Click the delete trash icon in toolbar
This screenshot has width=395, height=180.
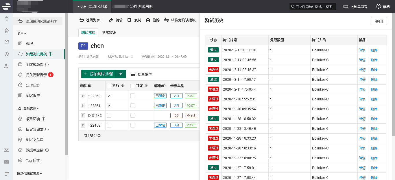coord(148,20)
